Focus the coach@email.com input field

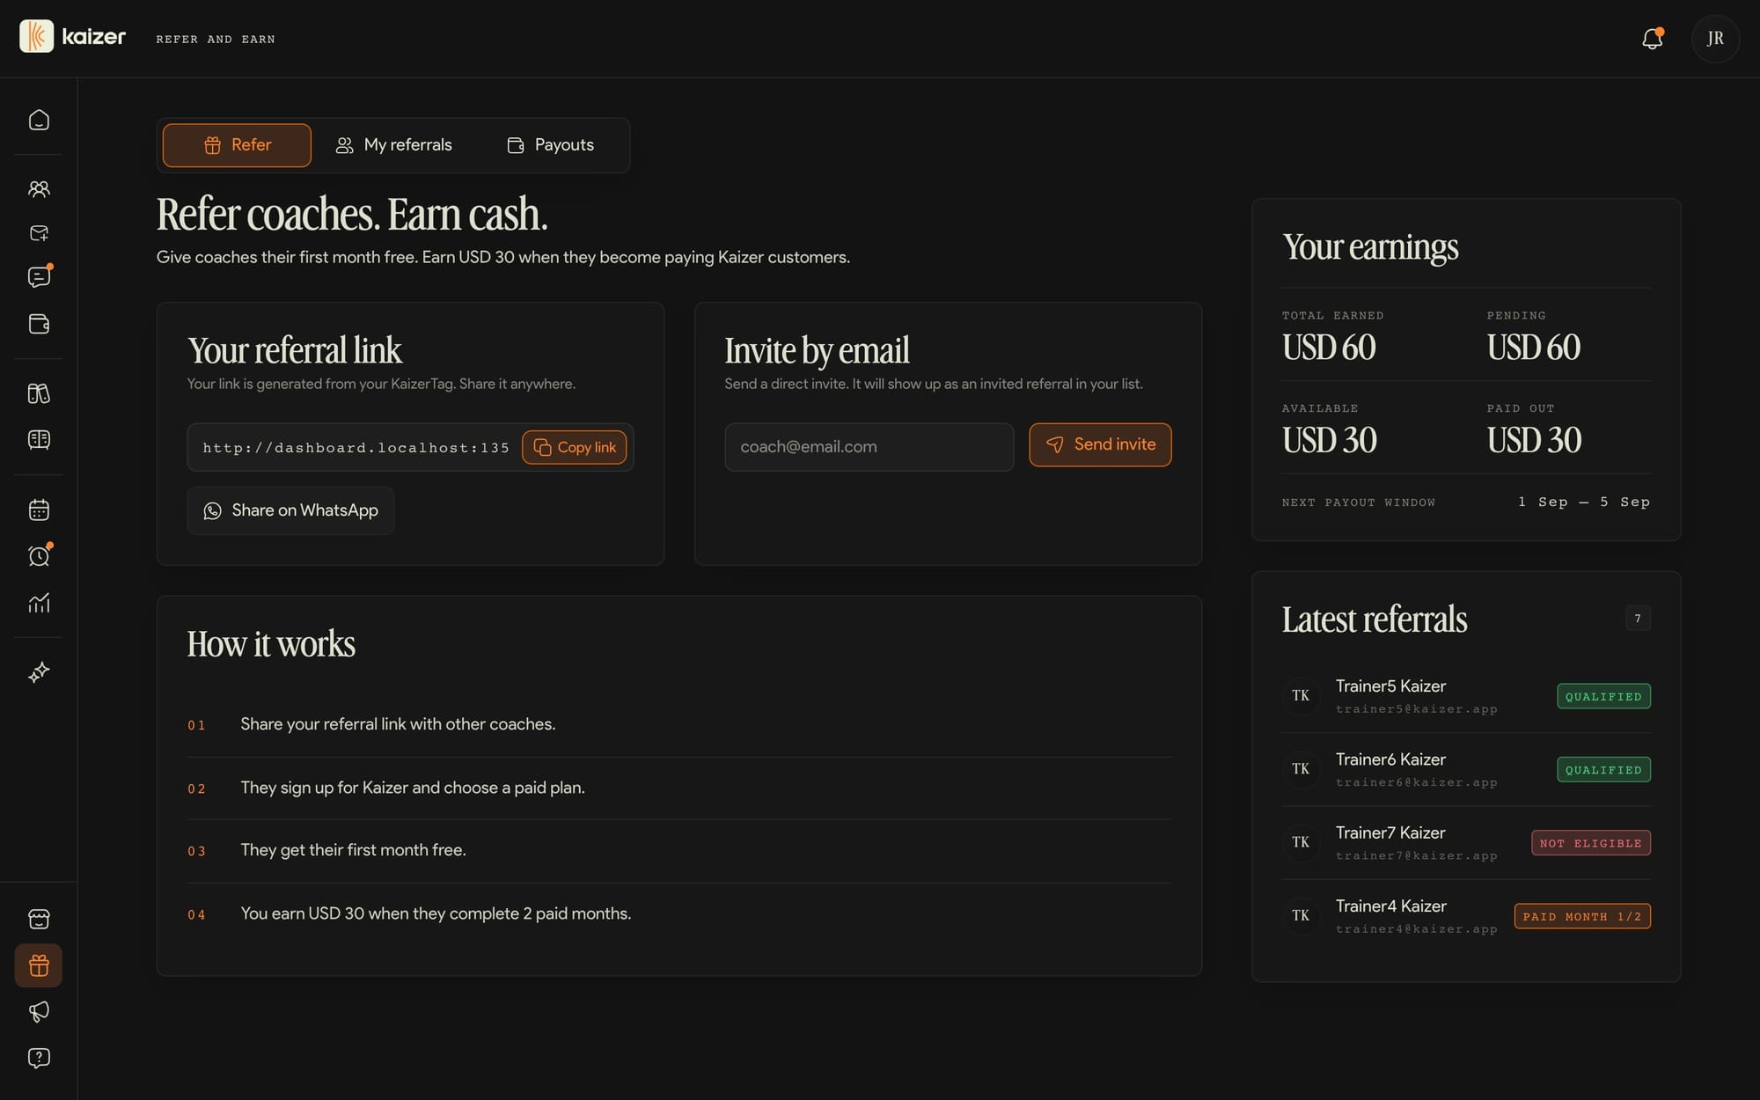869,447
